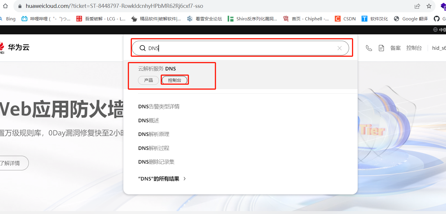Open the 哔哩哔哩 bookmark

click(46, 19)
